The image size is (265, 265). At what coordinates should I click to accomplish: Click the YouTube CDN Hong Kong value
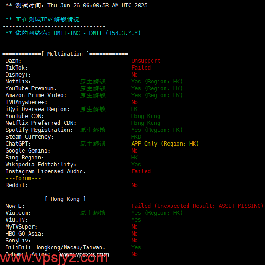click(146, 116)
